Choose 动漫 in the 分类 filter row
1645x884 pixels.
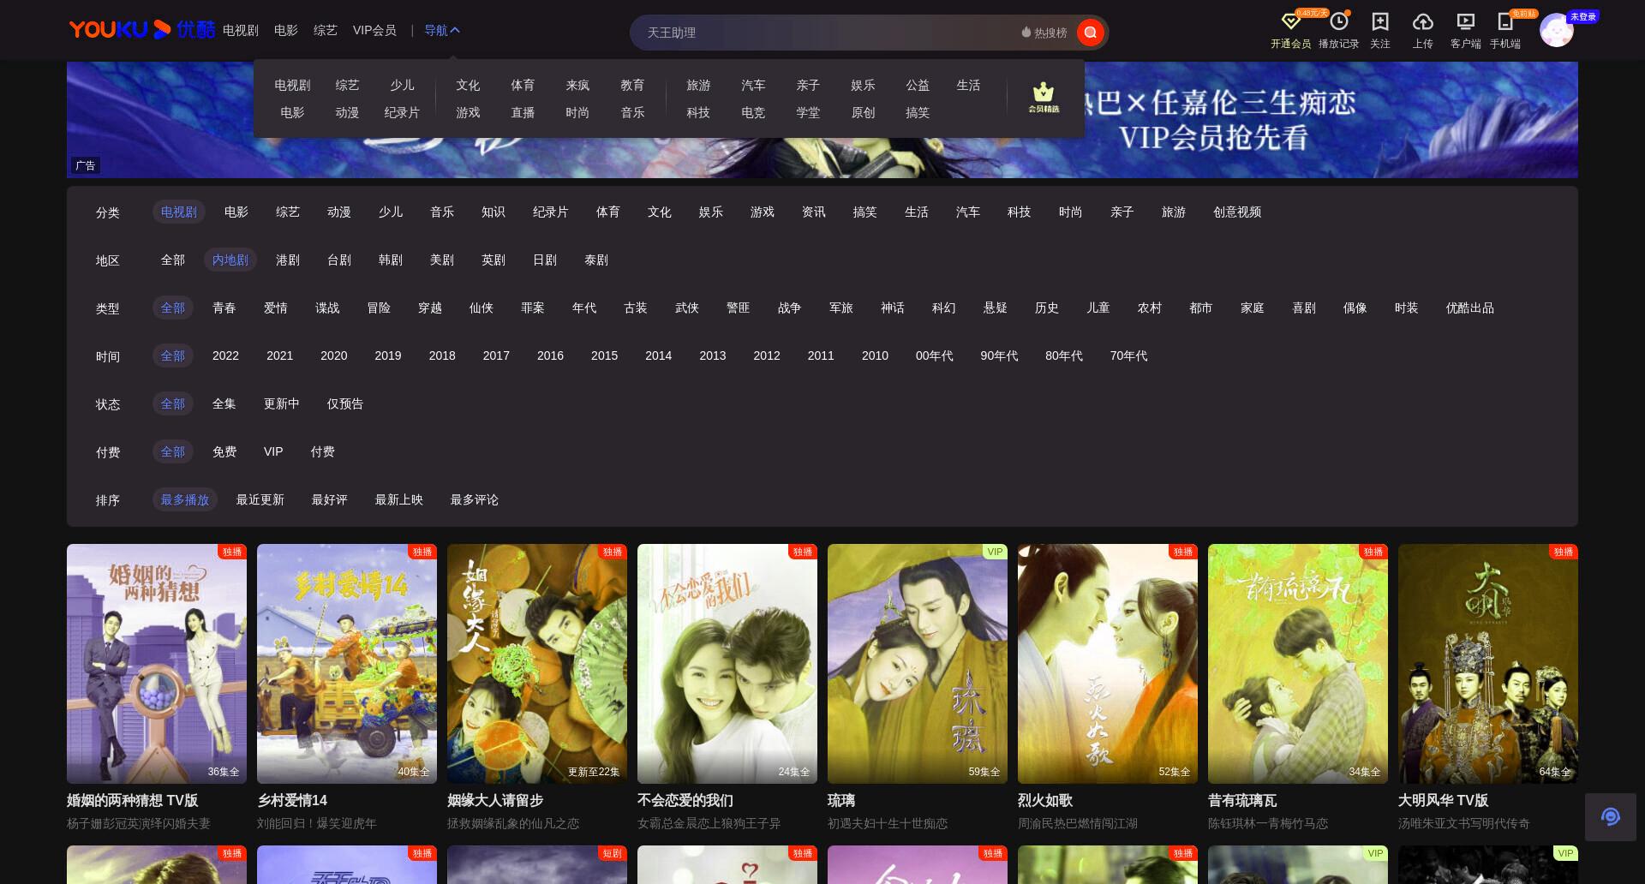click(x=339, y=212)
